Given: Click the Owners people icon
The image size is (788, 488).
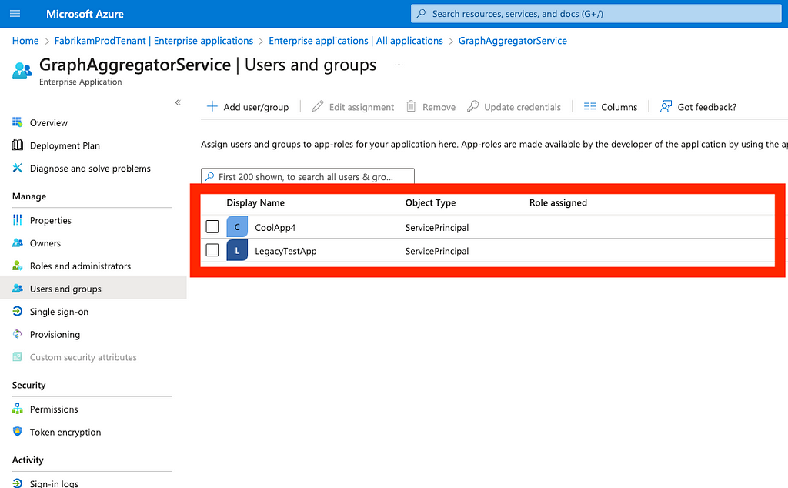Looking at the screenshot, I should click(x=18, y=242).
